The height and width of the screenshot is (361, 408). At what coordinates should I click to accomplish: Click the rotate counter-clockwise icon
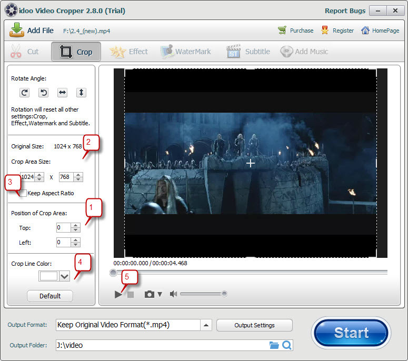point(44,93)
